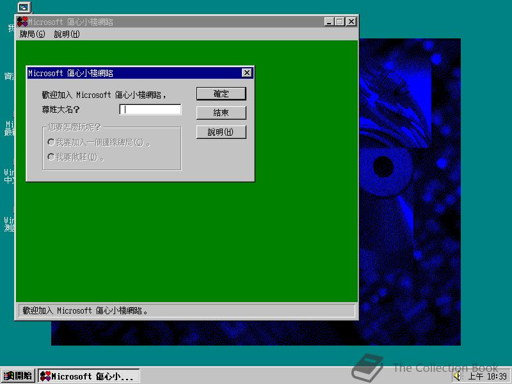The width and height of the screenshot is (512, 384).
Task: Select 我要做莊 dealer radio option
Action: (76, 157)
